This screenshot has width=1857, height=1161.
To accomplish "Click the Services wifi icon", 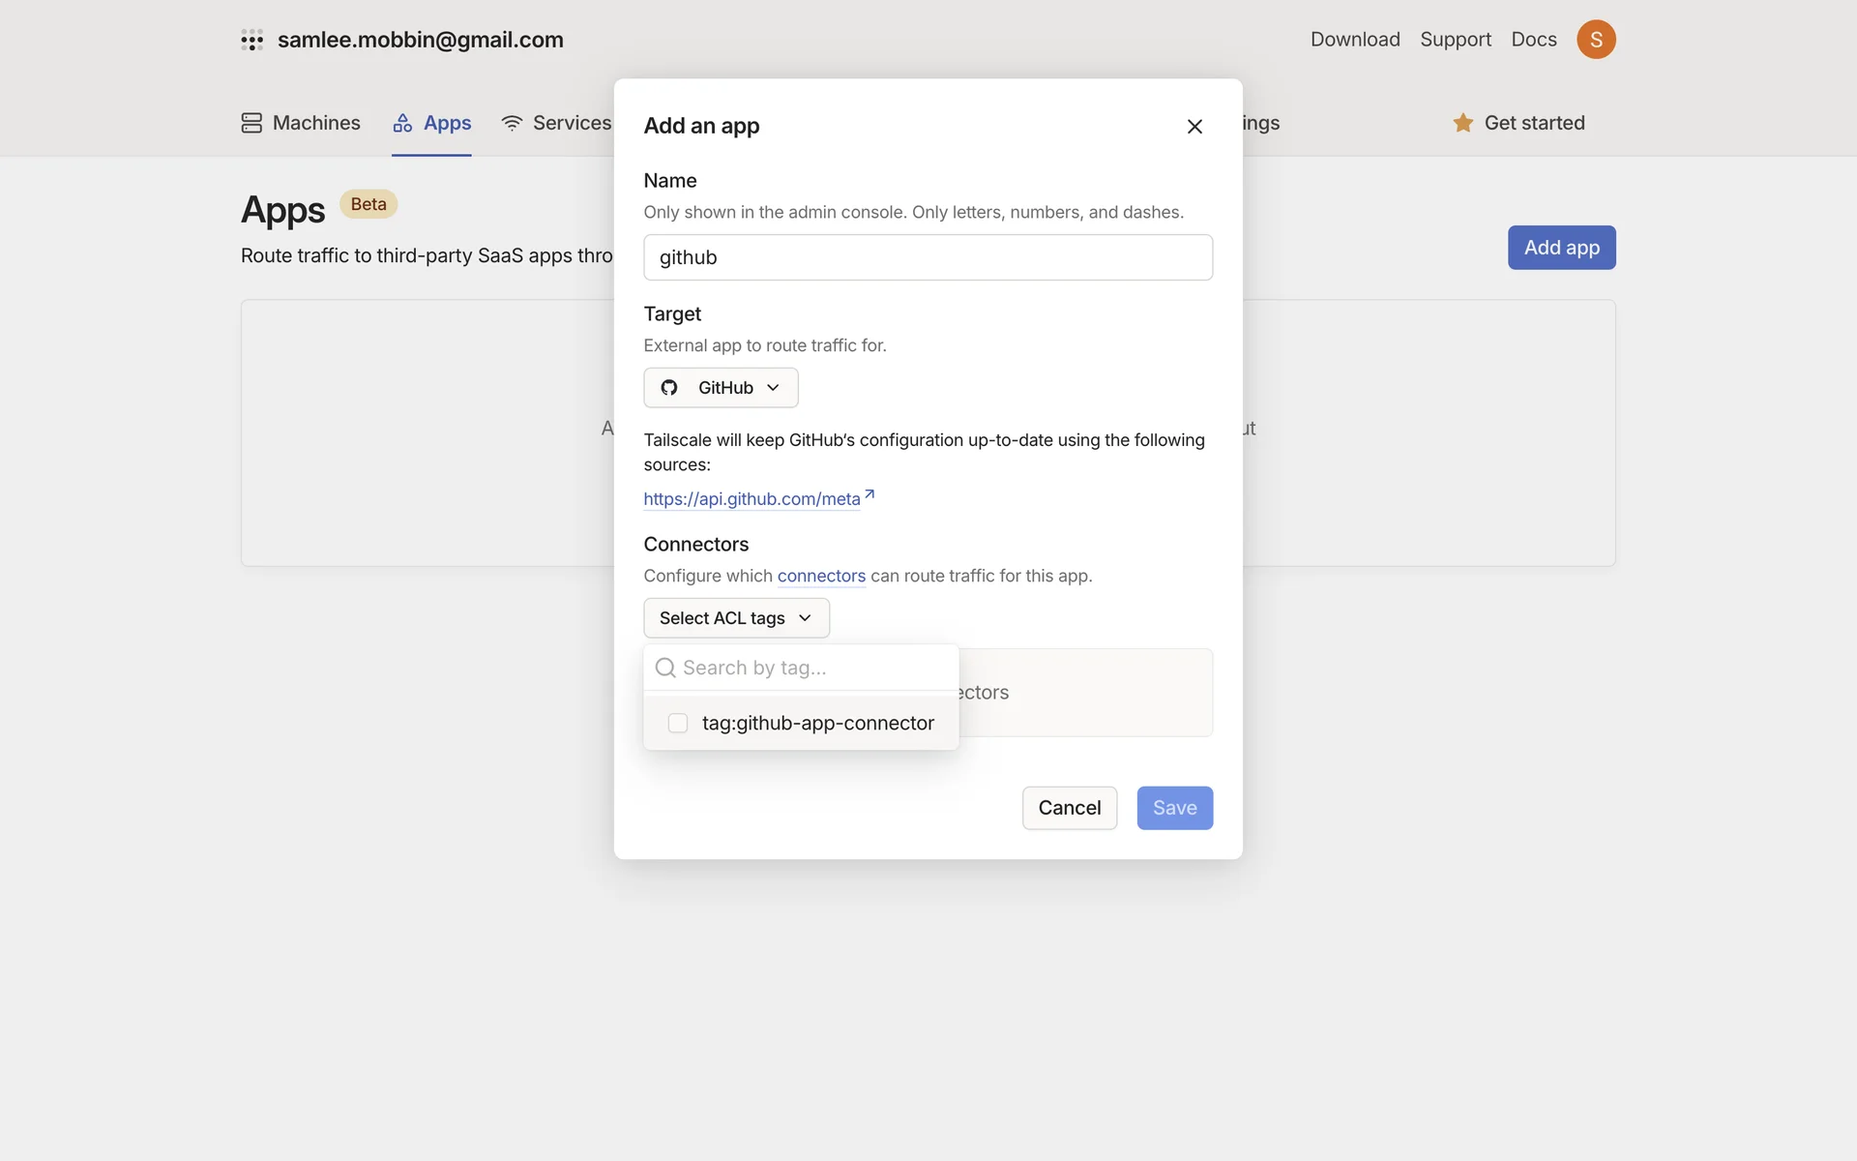I will [x=512, y=123].
